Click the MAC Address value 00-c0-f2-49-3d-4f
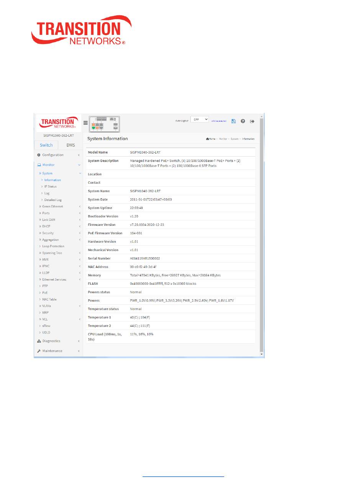The width and height of the screenshot is (364, 480). pyautogui.click(x=144, y=267)
